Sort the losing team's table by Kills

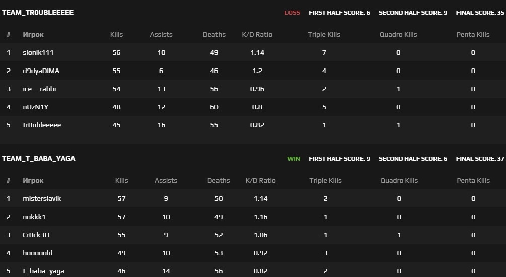click(x=116, y=35)
